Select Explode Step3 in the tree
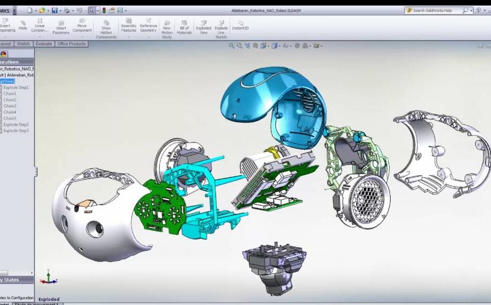 point(16,130)
